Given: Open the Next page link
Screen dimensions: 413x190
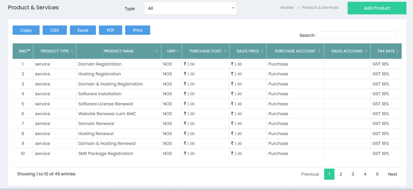Looking at the screenshot, I should point(393,174).
